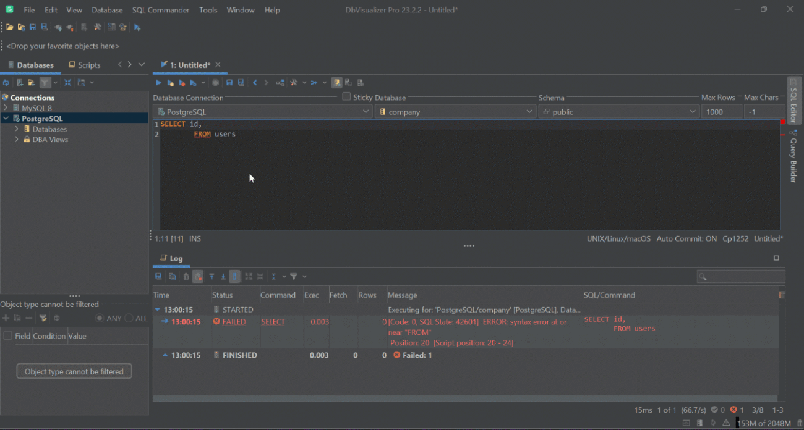804x430 pixels.
Task: Open the log filter funnel icon
Action: pyautogui.click(x=295, y=276)
